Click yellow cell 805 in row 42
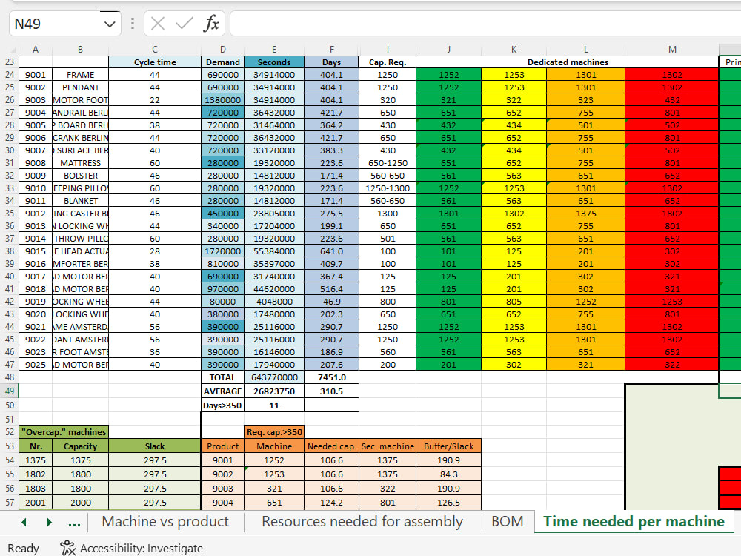Viewport: 741px width, 556px height. click(x=514, y=302)
